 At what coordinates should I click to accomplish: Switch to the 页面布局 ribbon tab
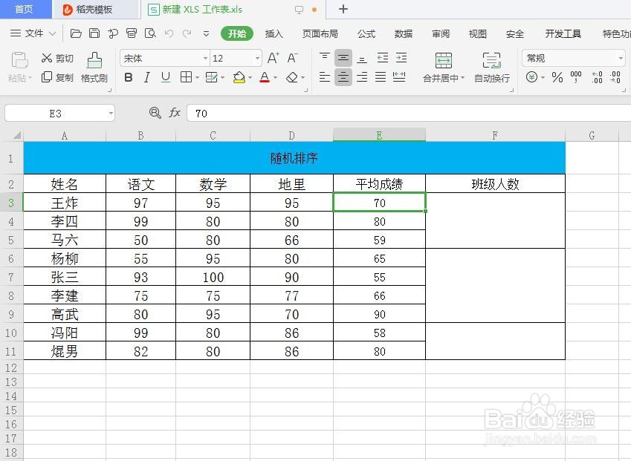320,33
